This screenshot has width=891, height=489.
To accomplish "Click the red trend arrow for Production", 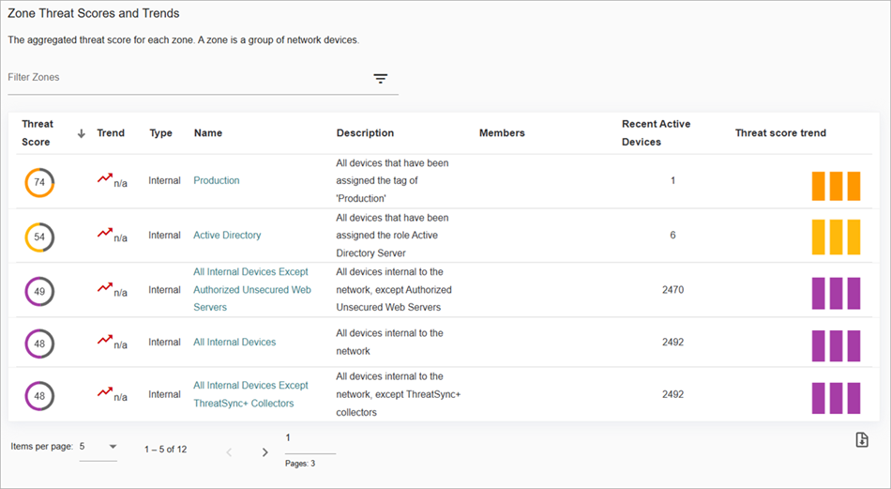I will click(x=105, y=178).
